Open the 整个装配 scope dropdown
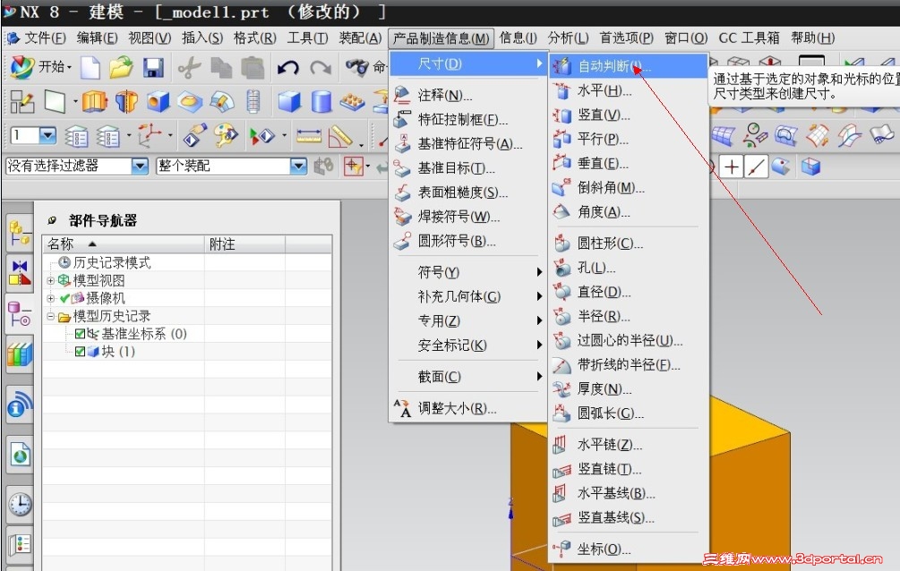Viewport: 900px width, 571px height. click(x=298, y=166)
